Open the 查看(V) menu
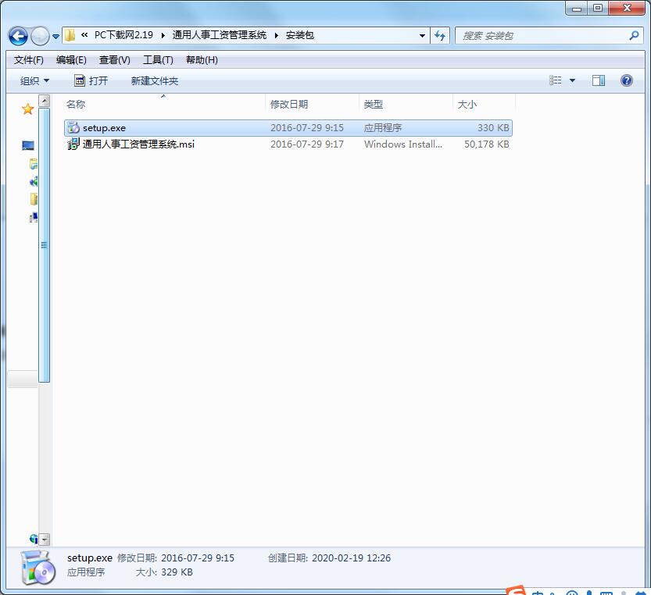651x595 pixels. pyautogui.click(x=115, y=60)
